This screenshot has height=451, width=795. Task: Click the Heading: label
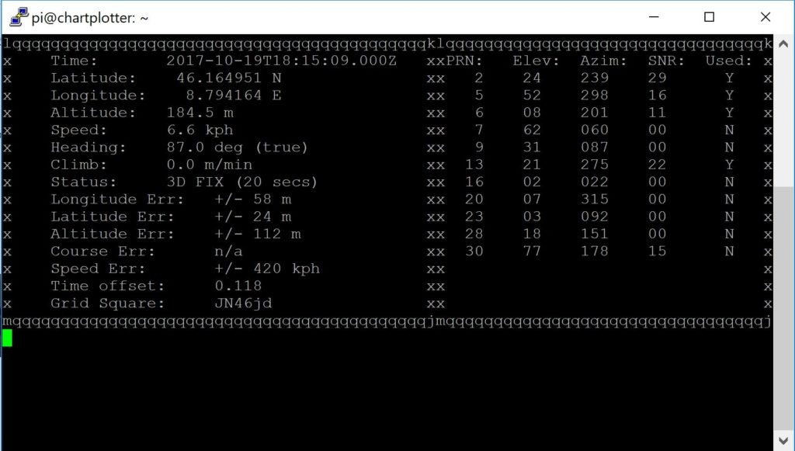pyautogui.click(x=89, y=147)
